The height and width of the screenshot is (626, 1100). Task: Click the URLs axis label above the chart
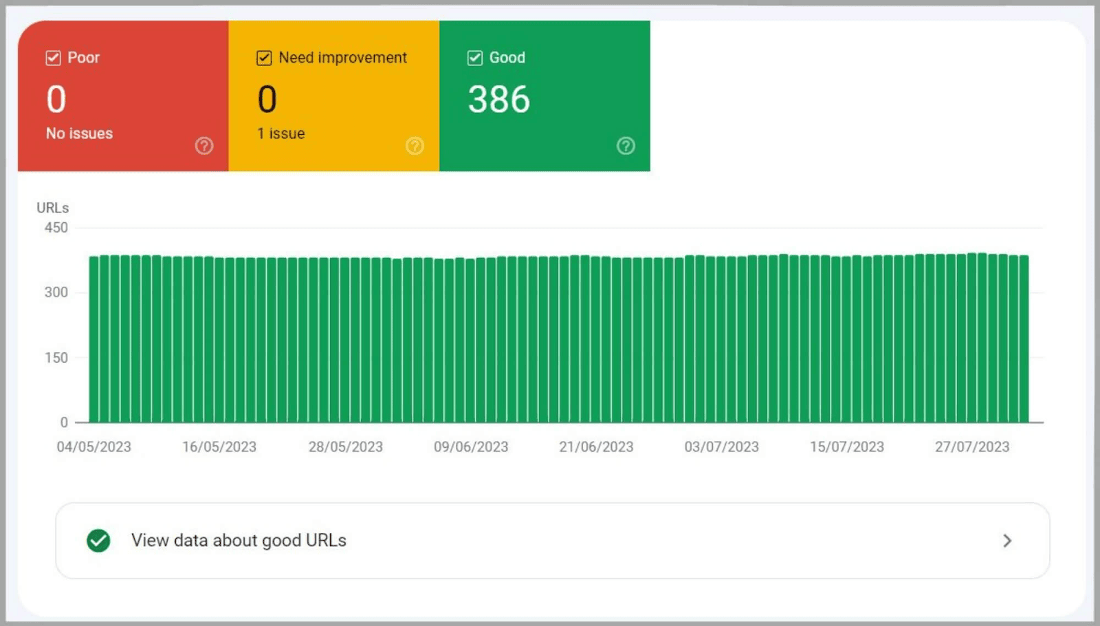tap(53, 207)
